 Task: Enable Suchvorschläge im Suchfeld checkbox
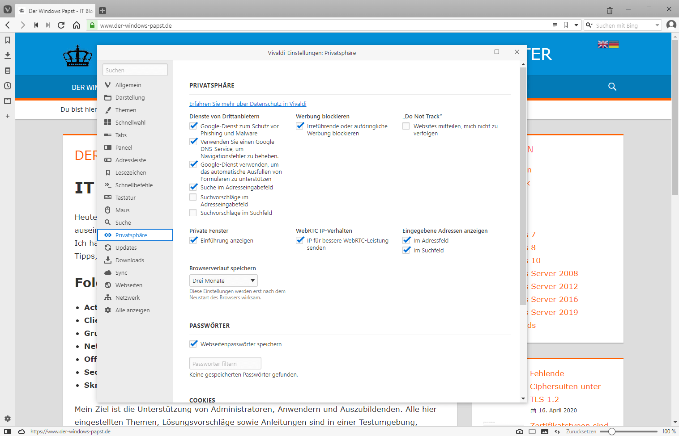click(193, 213)
